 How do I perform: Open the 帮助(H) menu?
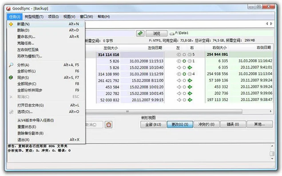coord(104,17)
